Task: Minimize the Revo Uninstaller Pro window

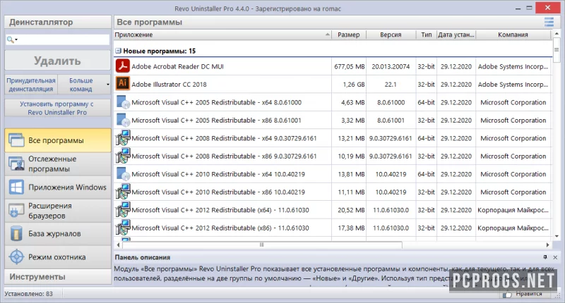Action: (518, 8)
